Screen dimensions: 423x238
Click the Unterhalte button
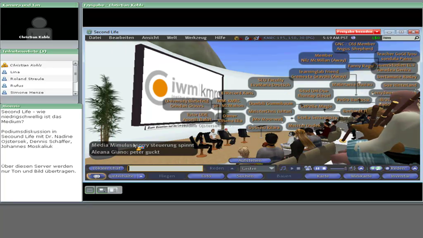[x=122, y=176]
